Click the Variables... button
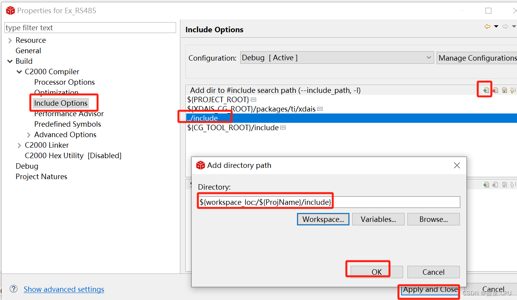517x300 pixels. 378,219
